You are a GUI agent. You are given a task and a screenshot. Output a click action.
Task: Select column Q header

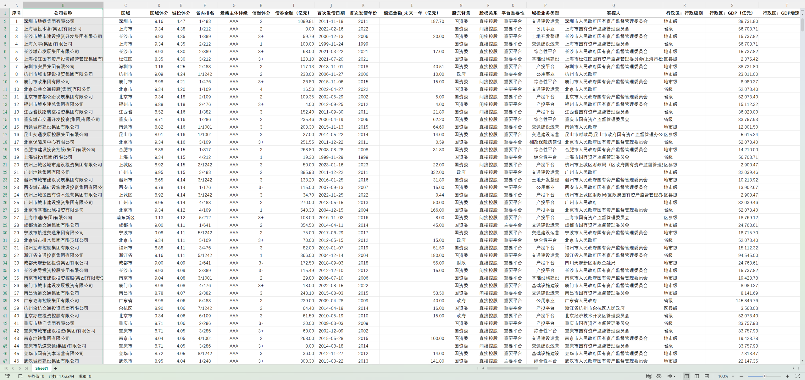coord(613,5)
